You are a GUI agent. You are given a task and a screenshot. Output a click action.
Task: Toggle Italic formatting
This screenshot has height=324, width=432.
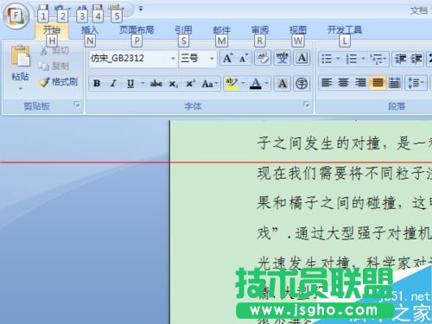coord(113,84)
